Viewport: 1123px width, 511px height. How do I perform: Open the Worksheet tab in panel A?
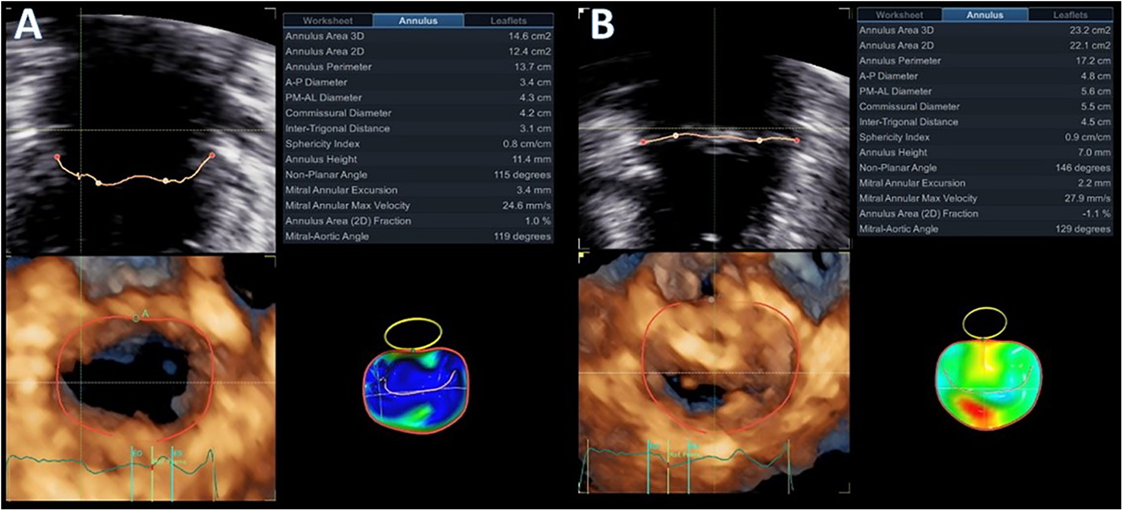(327, 20)
